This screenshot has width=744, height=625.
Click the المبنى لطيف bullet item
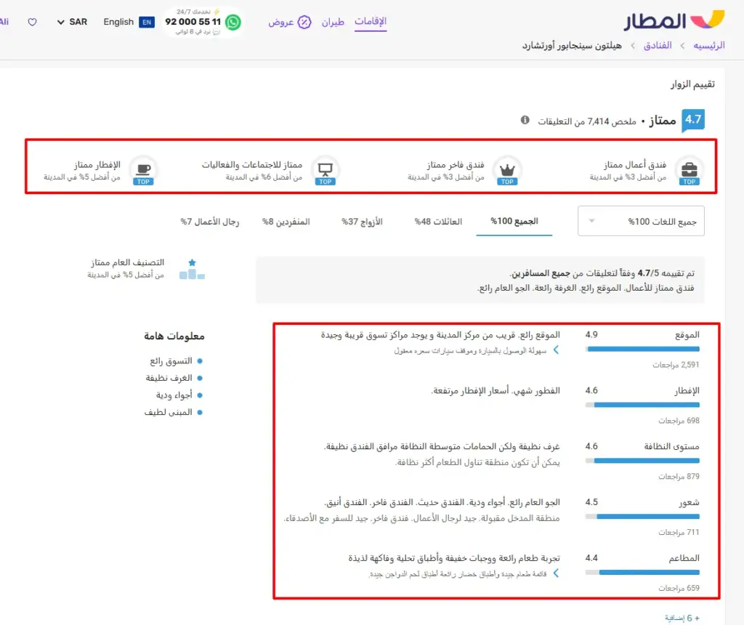[168, 412]
